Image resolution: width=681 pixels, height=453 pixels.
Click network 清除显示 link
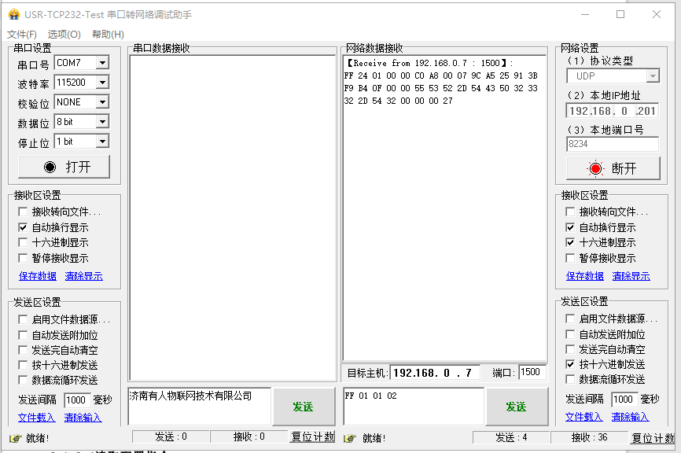631,276
